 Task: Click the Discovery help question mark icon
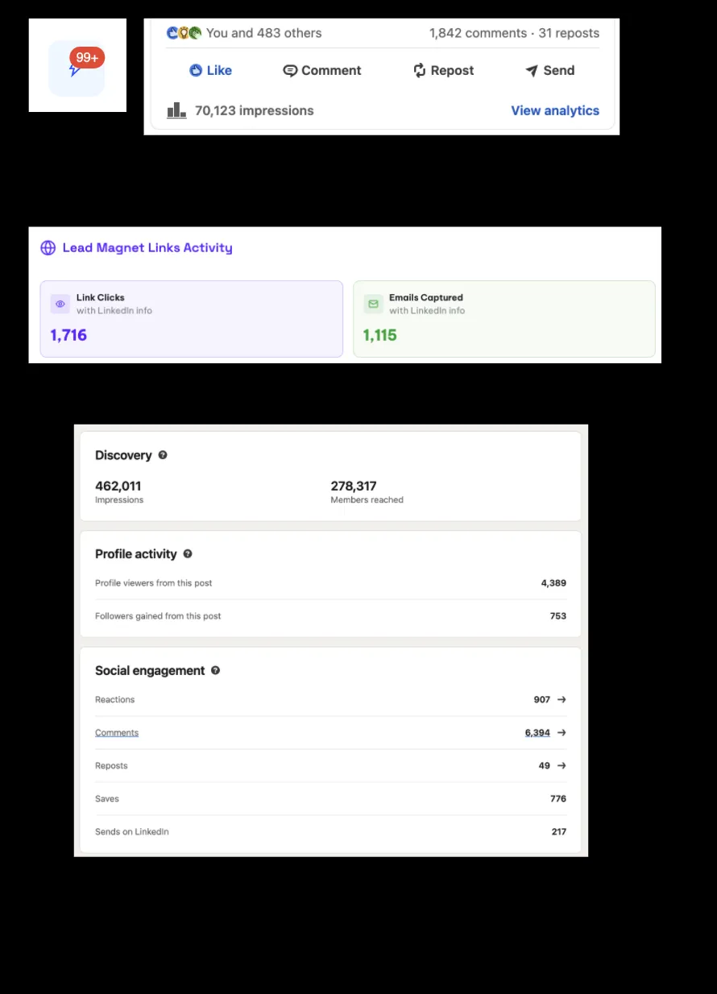163,455
